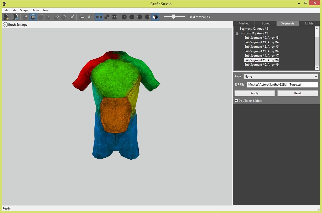Click the Load Outfit toolbar icon

coord(16,17)
